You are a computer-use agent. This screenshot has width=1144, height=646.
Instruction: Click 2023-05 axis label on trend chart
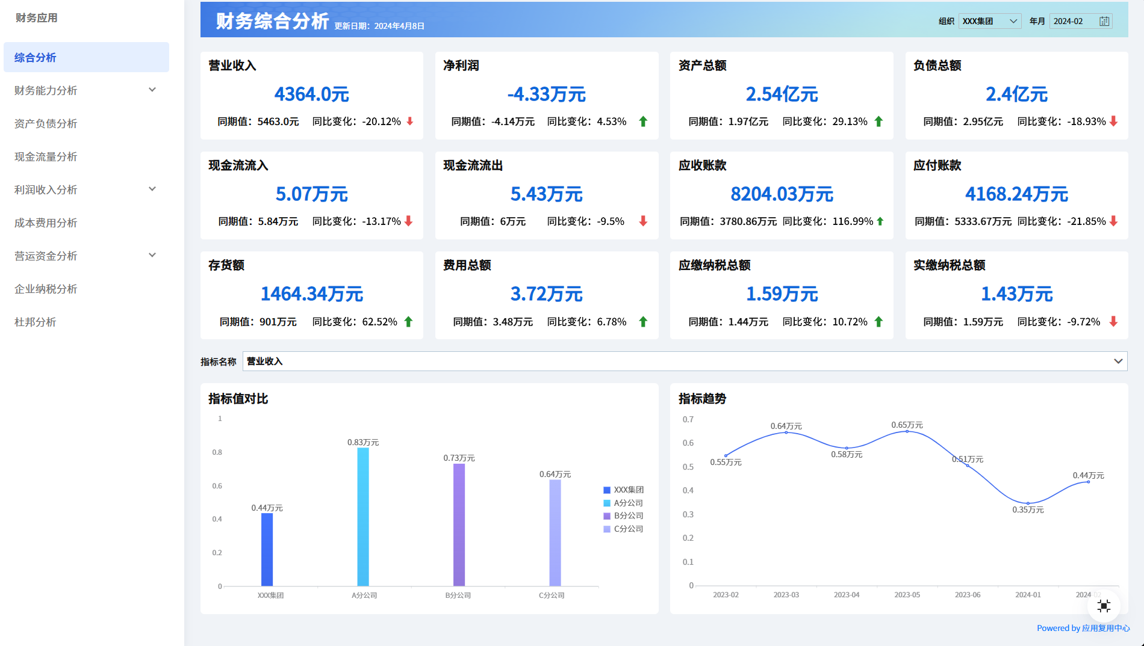click(x=907, y=595)
